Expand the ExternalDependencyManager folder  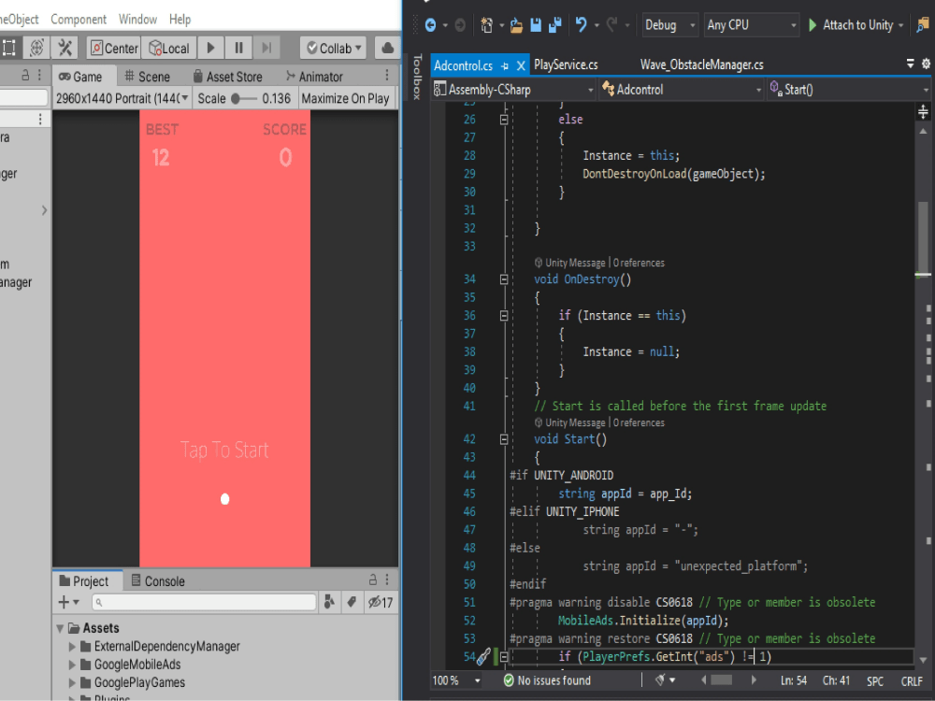click(x=72, y=647)
